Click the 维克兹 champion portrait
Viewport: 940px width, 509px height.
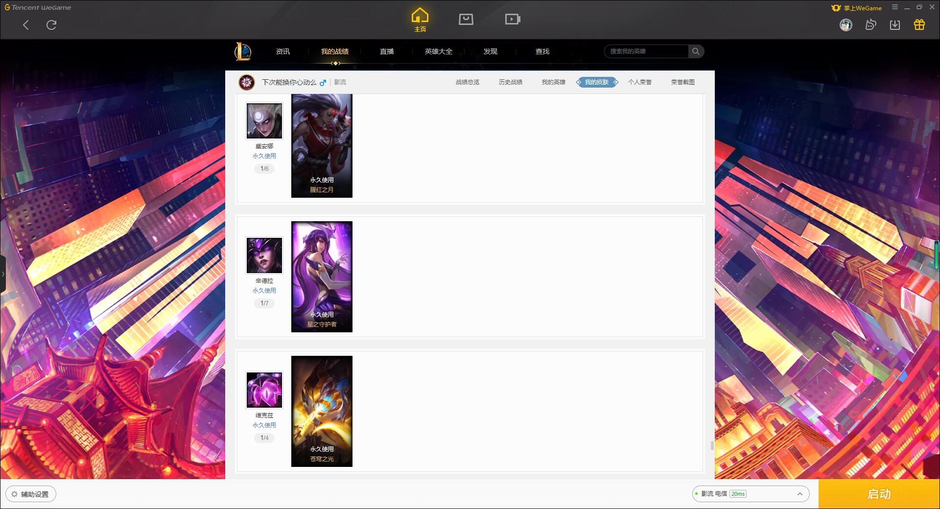pyautogui.click(x=264, y=390)
